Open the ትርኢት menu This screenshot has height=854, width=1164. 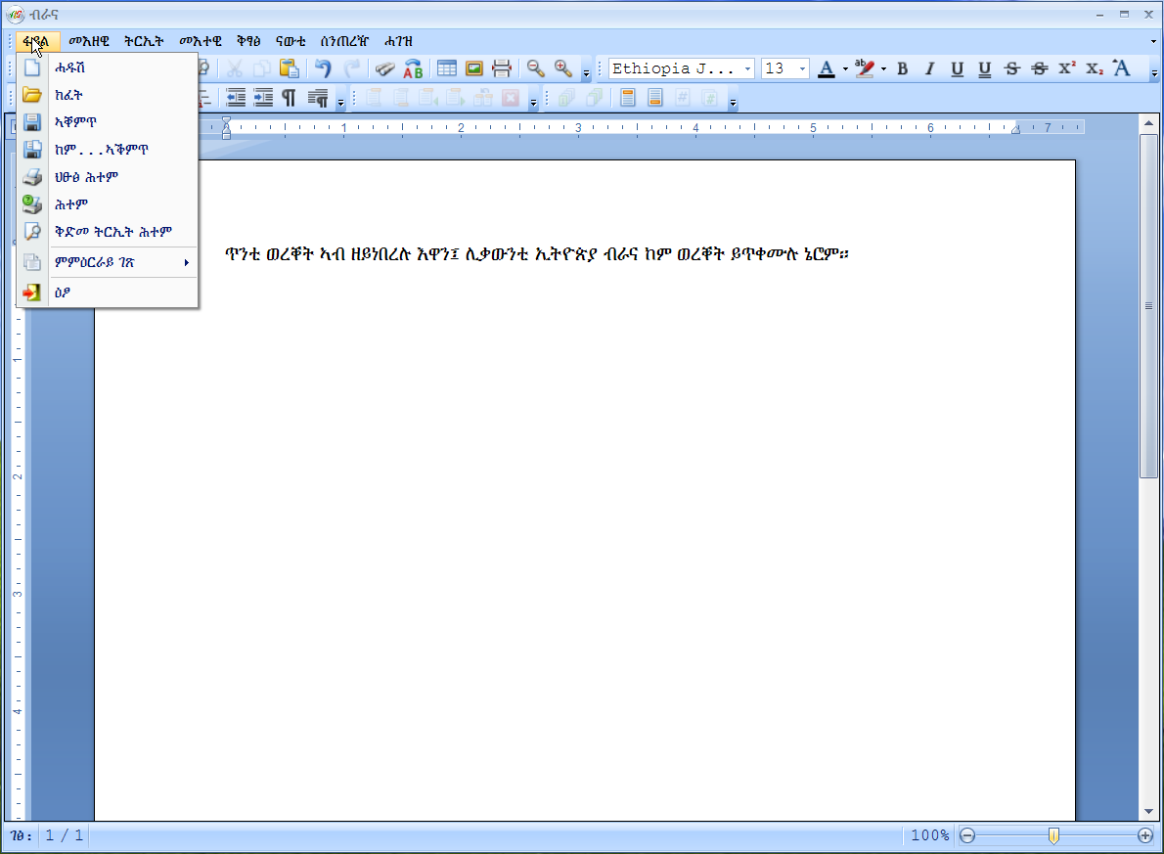(x=144, y=42)
